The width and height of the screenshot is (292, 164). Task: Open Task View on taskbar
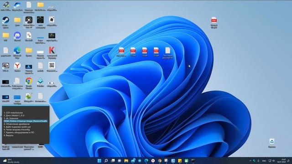tap(113, 161)
